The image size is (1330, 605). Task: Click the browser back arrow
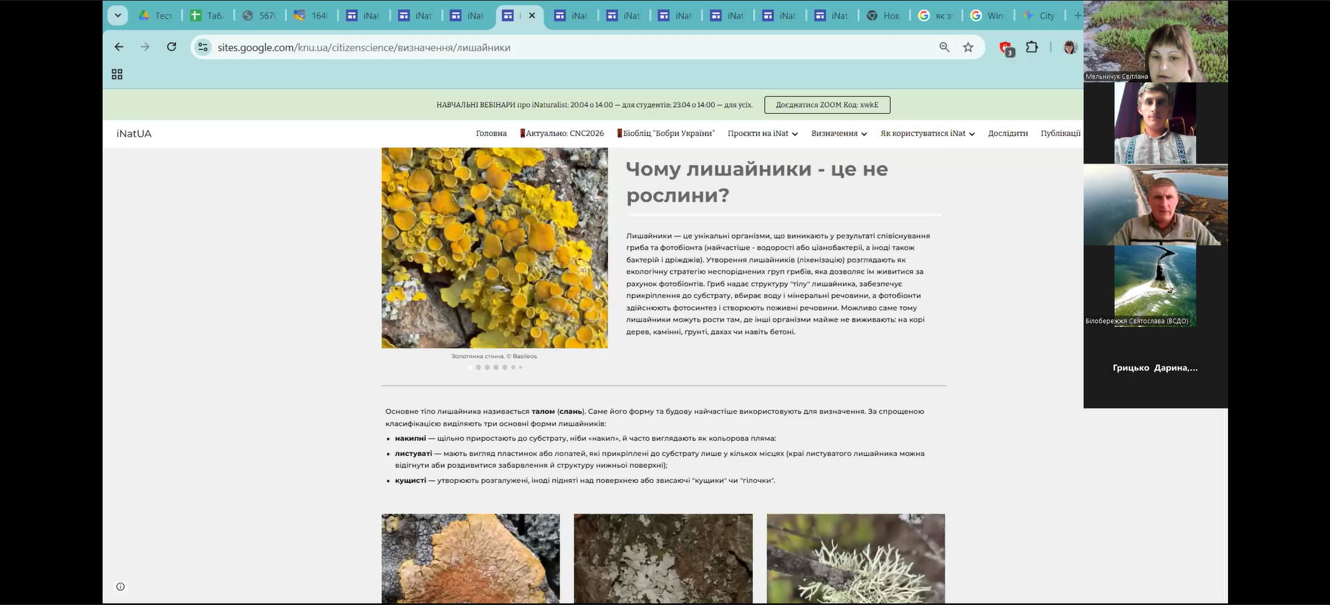[119, 47]
